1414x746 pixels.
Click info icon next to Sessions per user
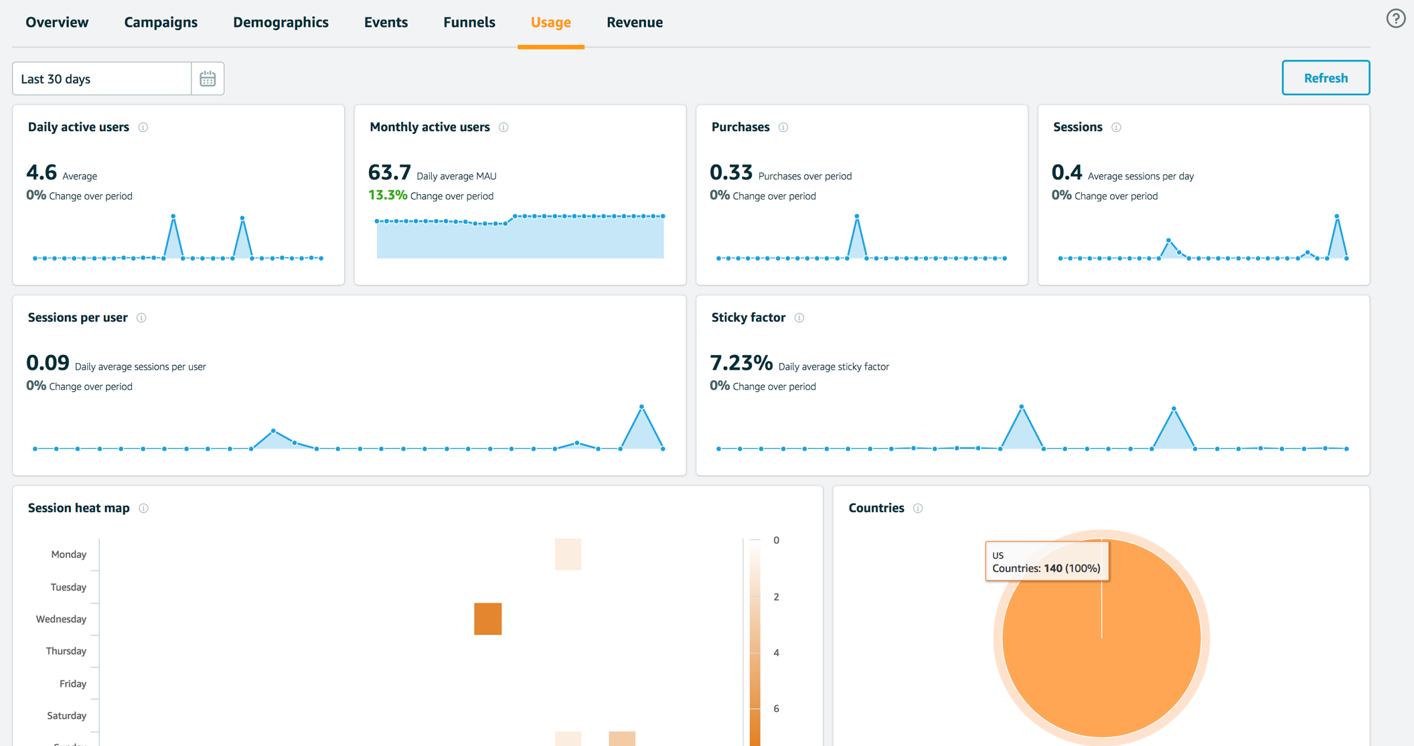click(141, 318)
